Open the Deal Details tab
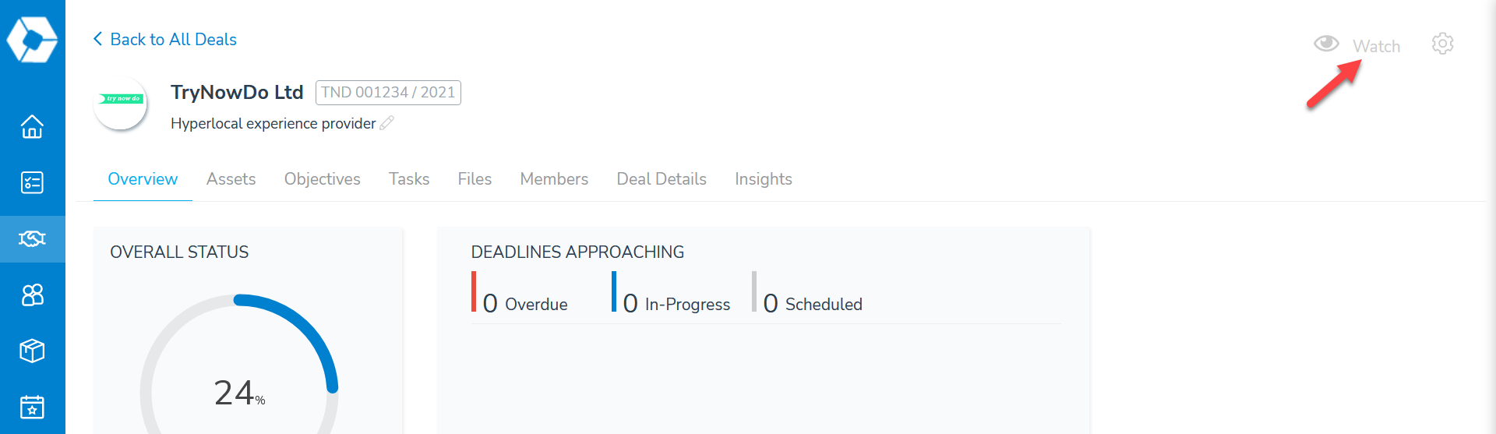Viewport: 1496px width, 434px height. click(x=662, y=179)
